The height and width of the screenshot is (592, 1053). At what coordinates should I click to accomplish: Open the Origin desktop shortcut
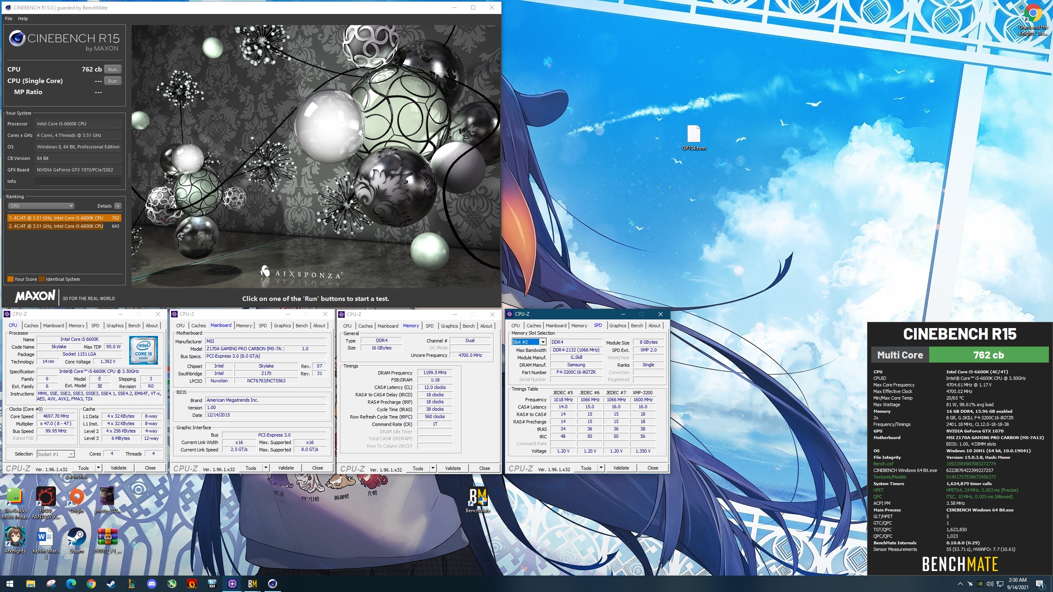point(77,499)
